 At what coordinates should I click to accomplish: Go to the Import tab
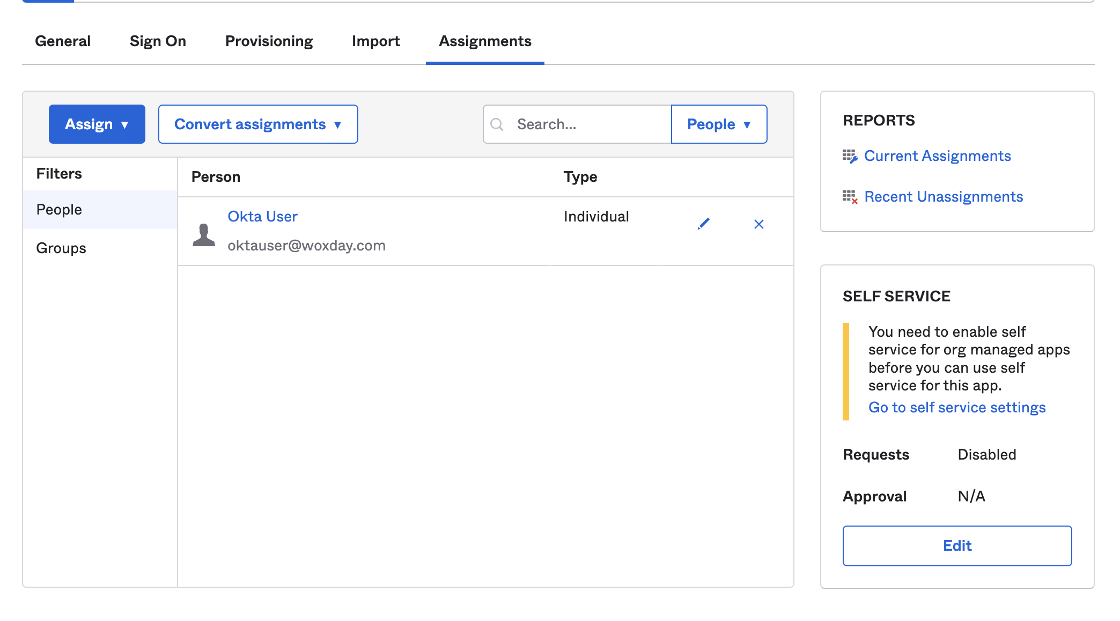(376, 41)
